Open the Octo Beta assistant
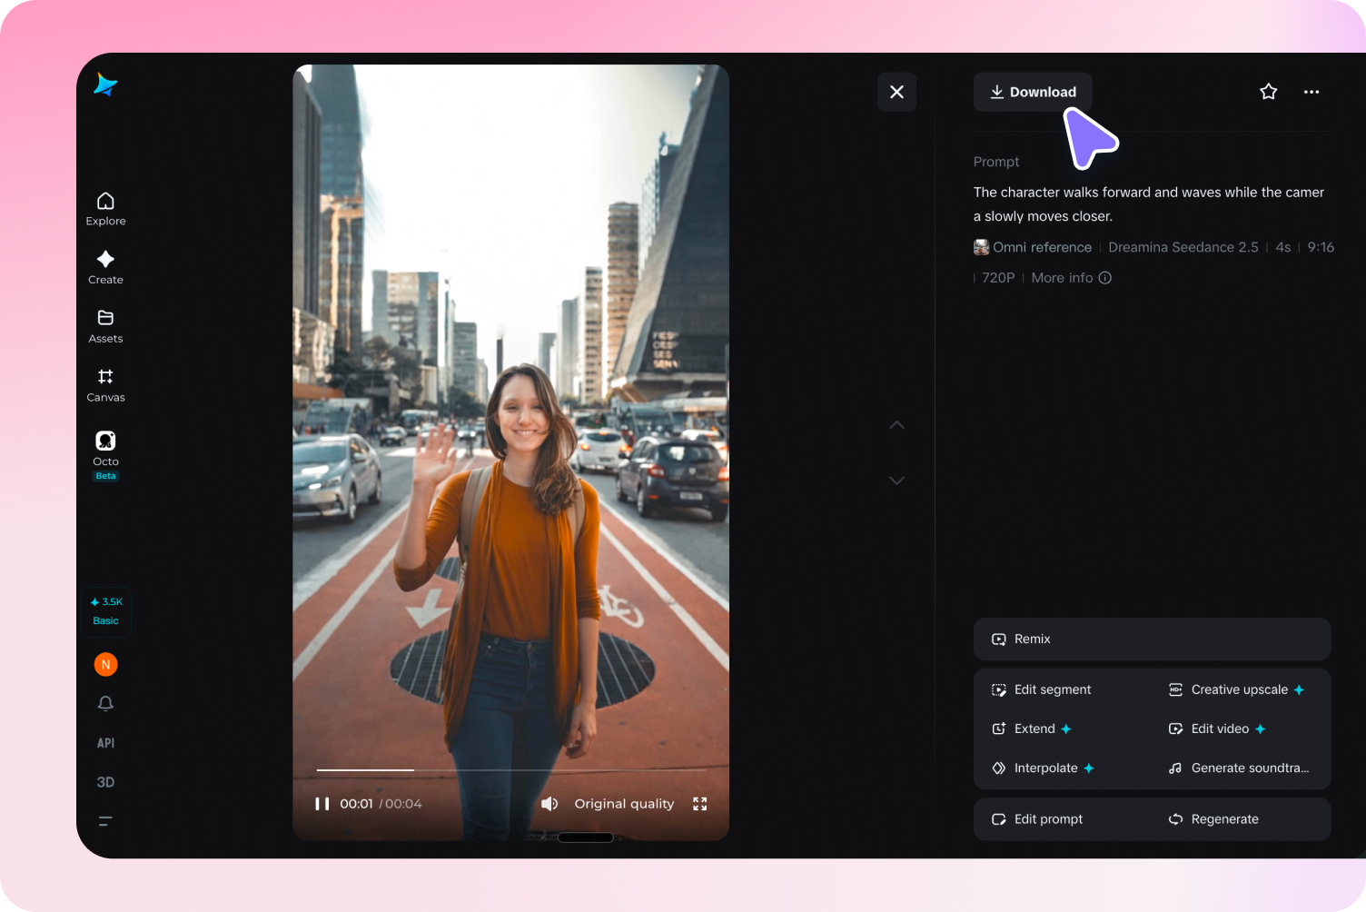This screenshot has width=1366, height=912. click(105, 456)
